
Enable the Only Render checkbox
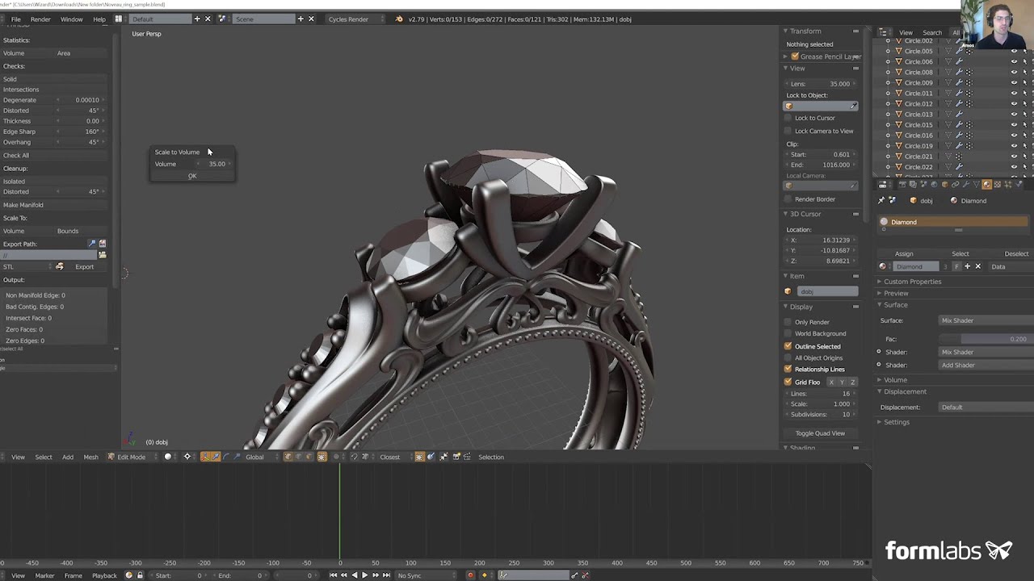point(788,322)
